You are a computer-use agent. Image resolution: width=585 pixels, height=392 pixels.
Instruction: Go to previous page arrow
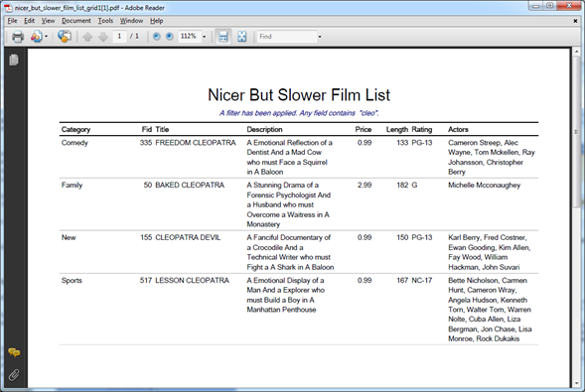(x=87, y=37)
